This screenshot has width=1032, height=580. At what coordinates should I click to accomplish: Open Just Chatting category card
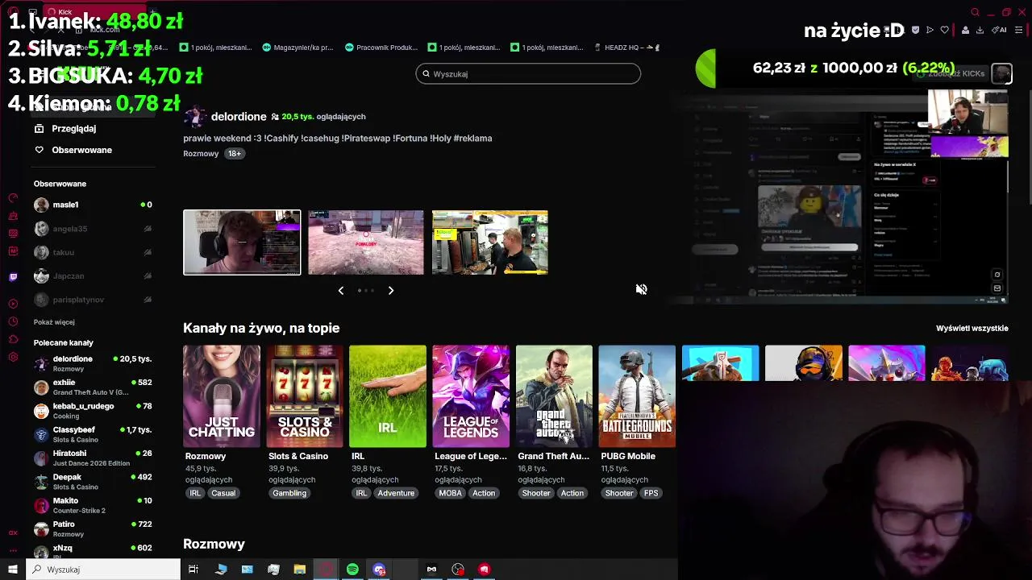pyautogui.click(x=222, y=396)
